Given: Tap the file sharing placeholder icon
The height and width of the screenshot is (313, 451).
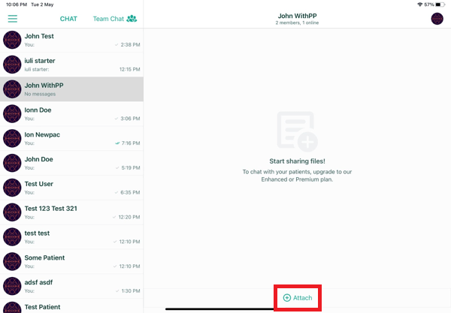Looking at the screenshot, I should [297, 130].
